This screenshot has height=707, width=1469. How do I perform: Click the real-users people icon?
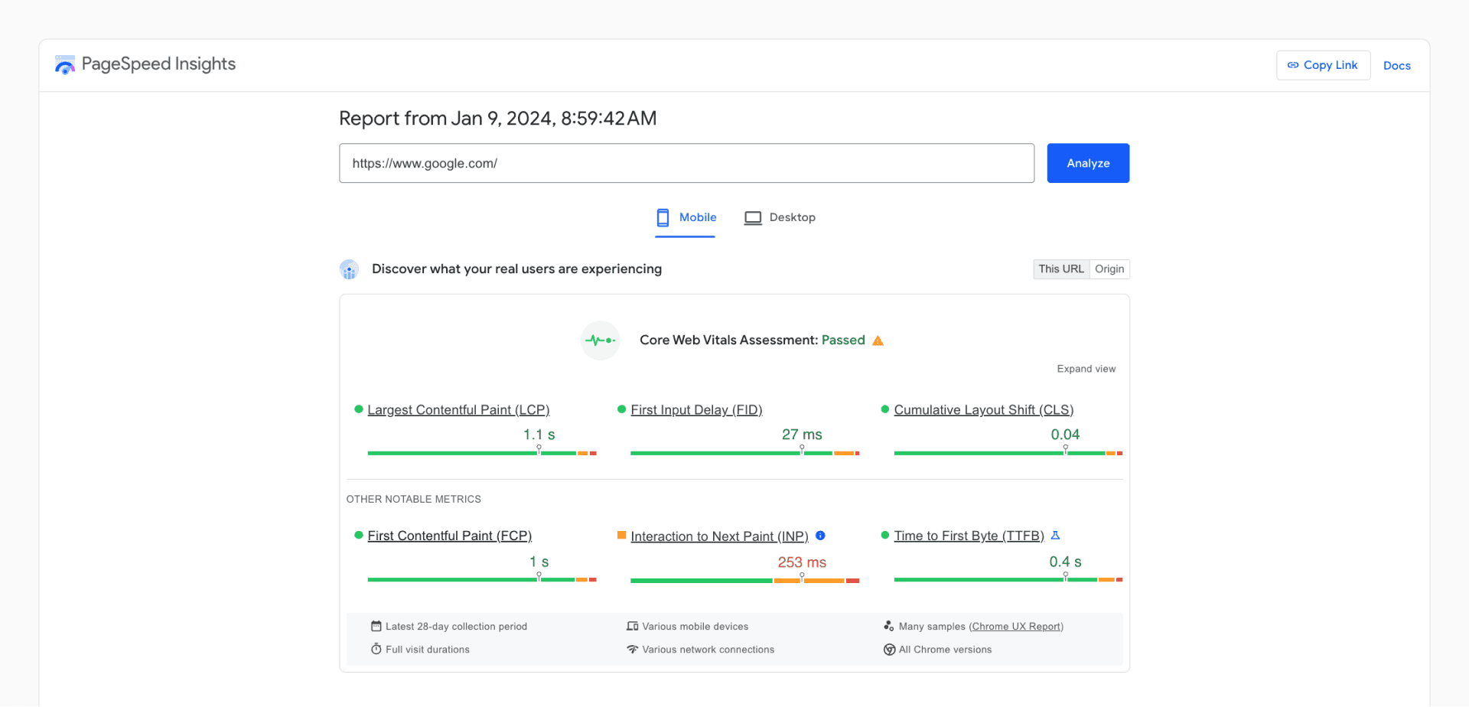click(349, 269)
